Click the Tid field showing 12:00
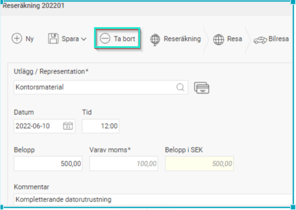 tap(101, 126)
